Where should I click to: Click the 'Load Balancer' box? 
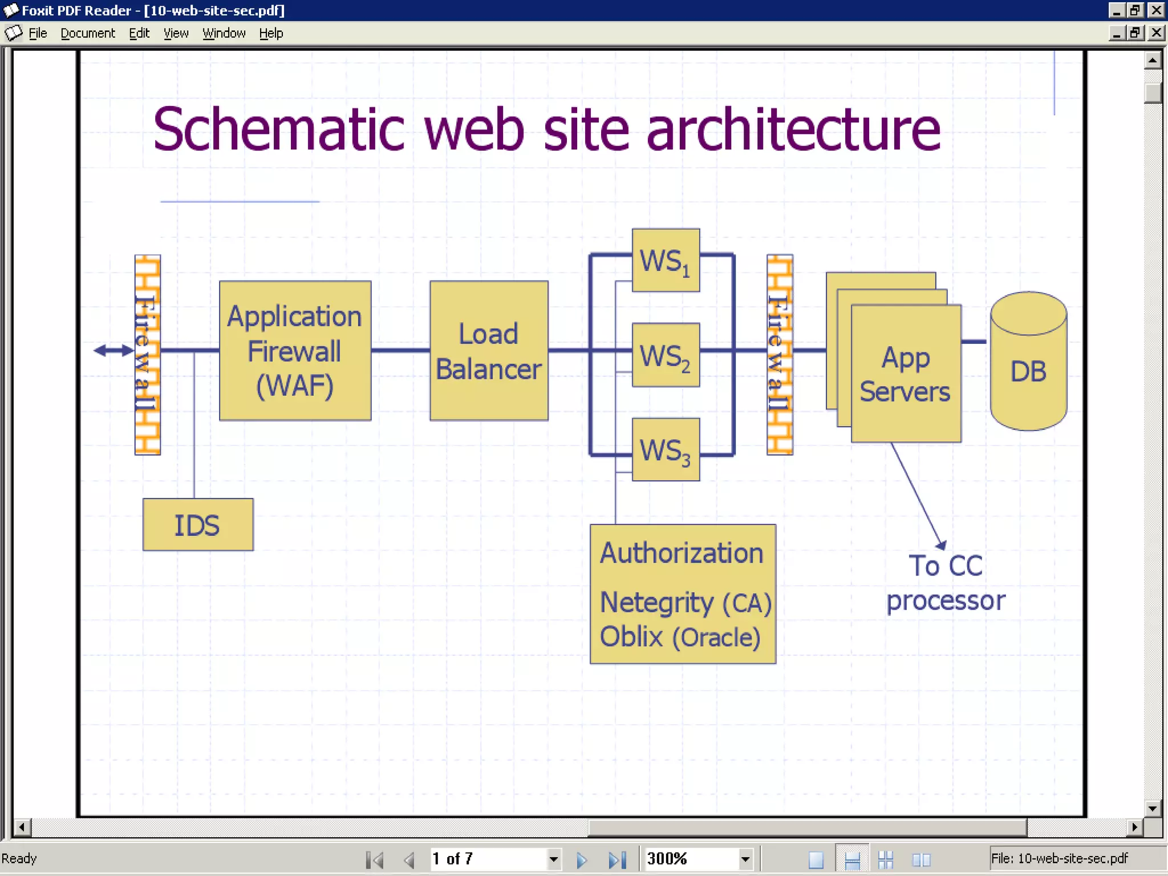(x=489, y=351)
